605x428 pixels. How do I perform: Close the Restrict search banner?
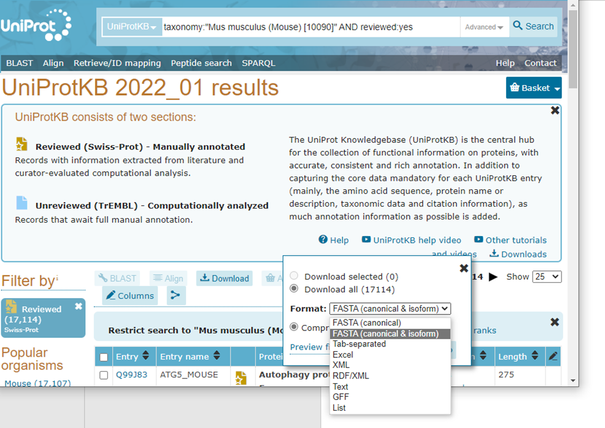[x=555, y=322]
